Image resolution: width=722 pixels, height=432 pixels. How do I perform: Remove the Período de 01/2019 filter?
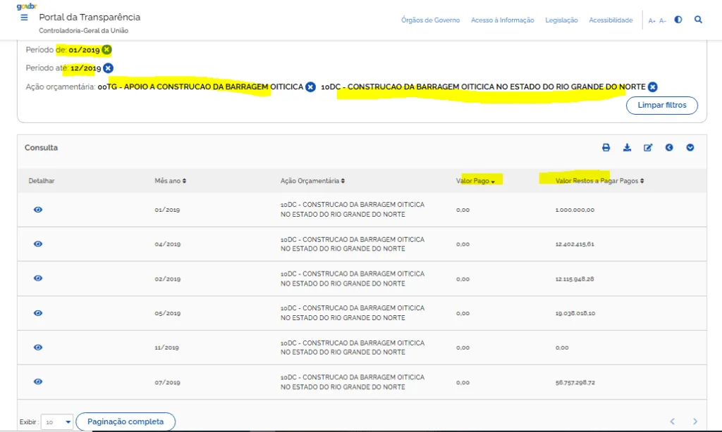point(107,50)
